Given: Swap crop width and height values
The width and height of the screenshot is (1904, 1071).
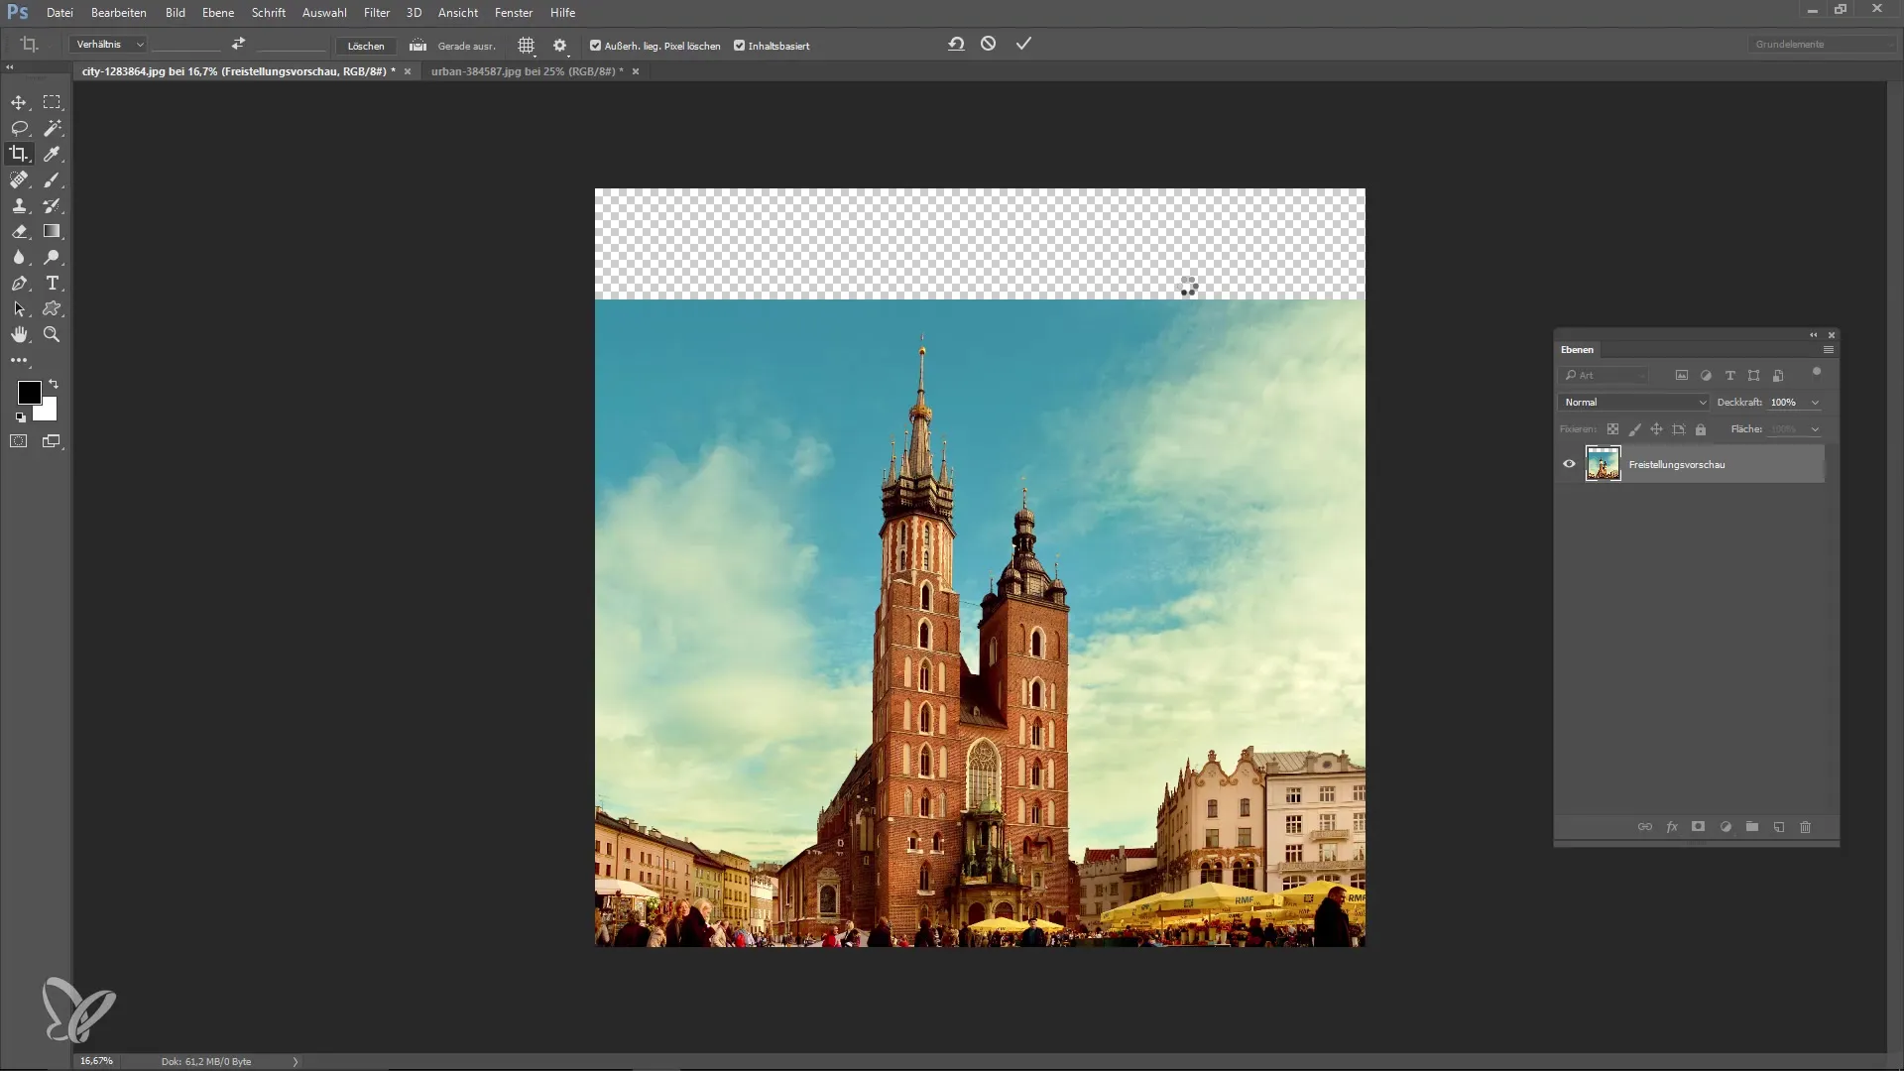Looking at the screenshot, I should point(238,44).
